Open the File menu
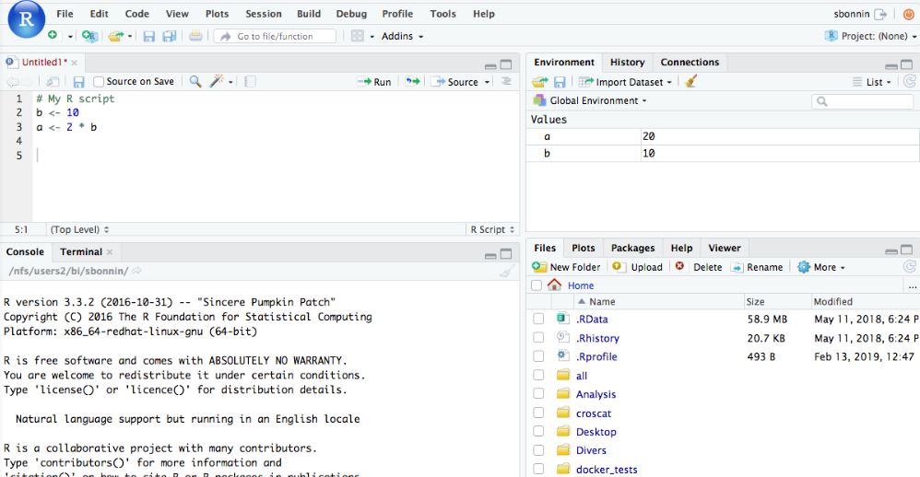Screen dimensions: 920x477 (65, 14)
